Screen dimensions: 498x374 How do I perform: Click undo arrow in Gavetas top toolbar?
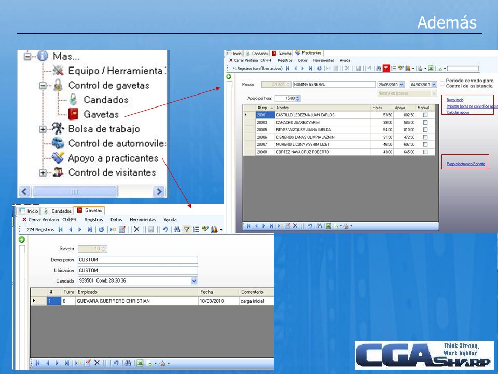165,229
